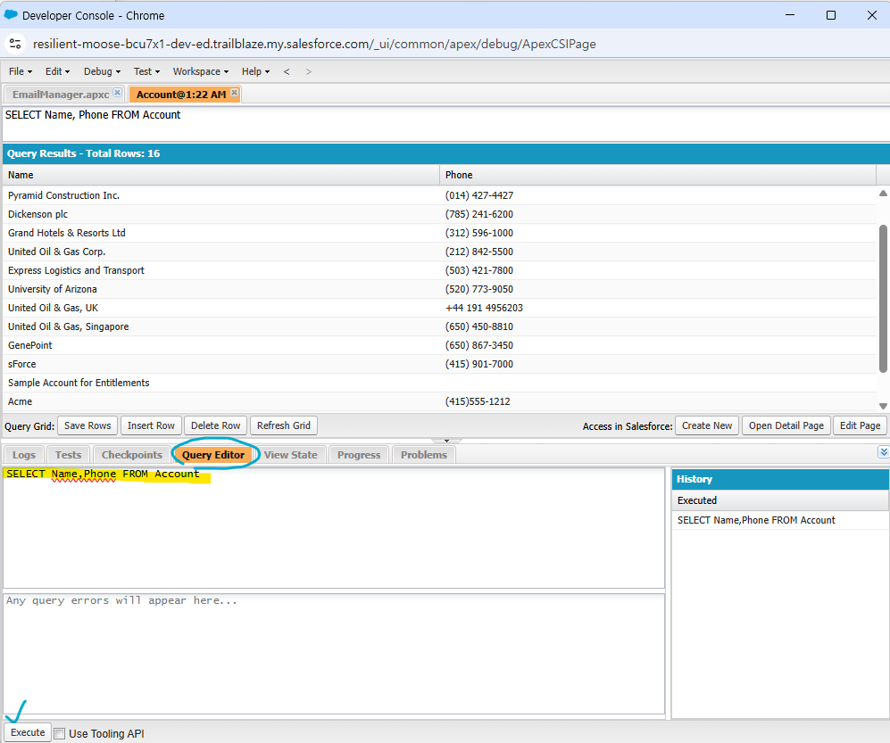The width and height of the screenshot is (890, 743).
Task: Open the File menu dropdown
Action: (x=21, y=71)
